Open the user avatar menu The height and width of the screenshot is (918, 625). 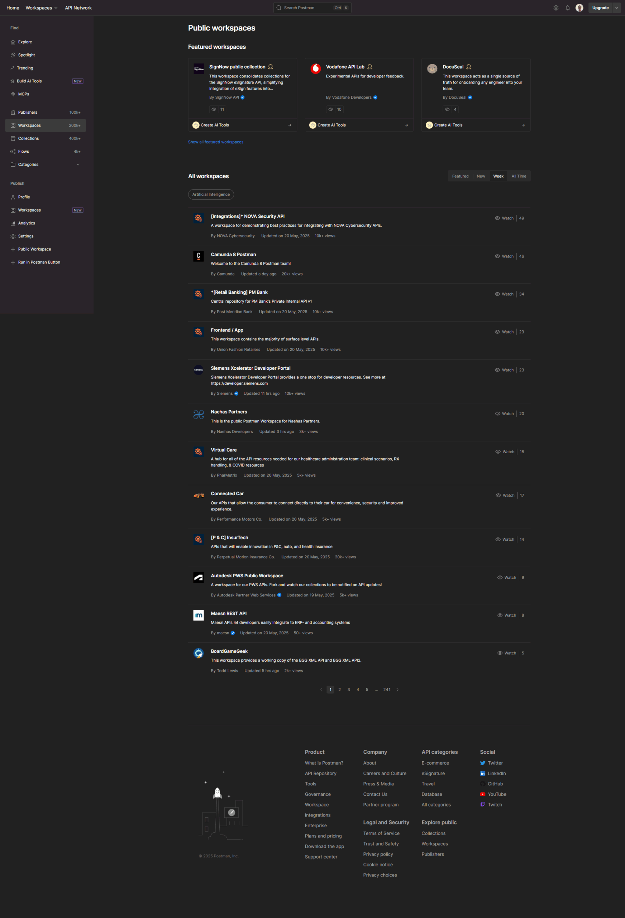(579, 8)
